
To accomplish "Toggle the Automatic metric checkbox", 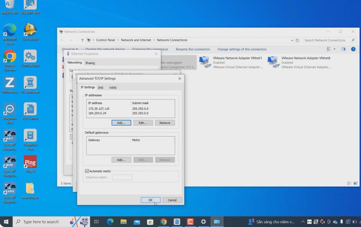I will point(87,171).
